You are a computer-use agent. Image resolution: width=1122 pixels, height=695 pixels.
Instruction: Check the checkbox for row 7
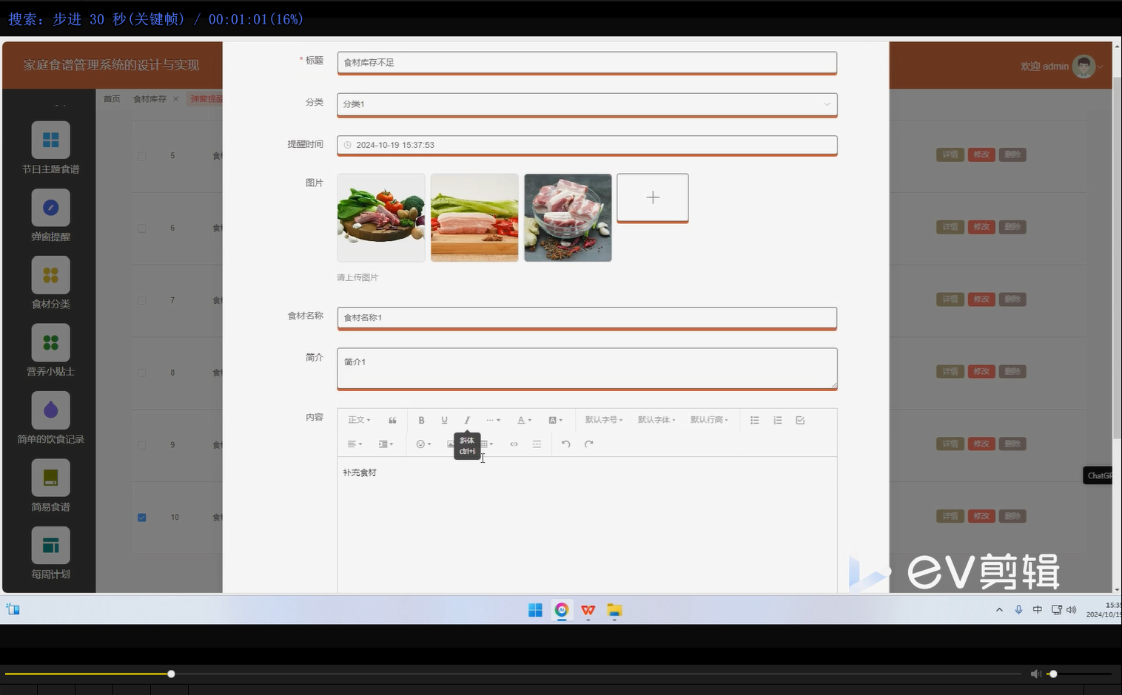pyautogui.click(x=142, y=301)
